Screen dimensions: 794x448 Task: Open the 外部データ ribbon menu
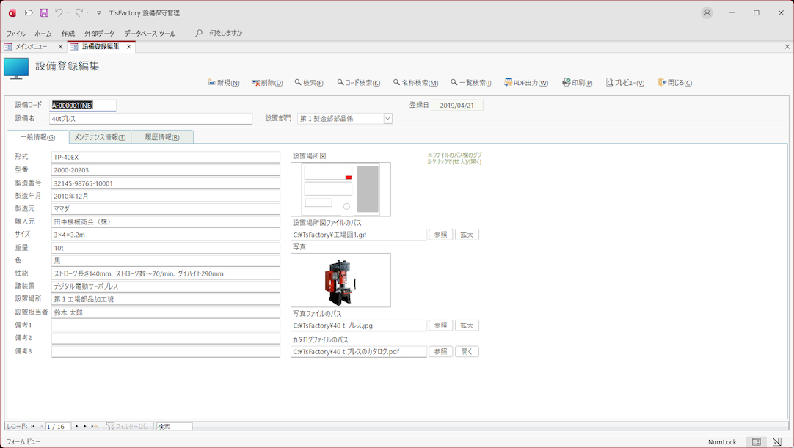[x=99, y=34]
